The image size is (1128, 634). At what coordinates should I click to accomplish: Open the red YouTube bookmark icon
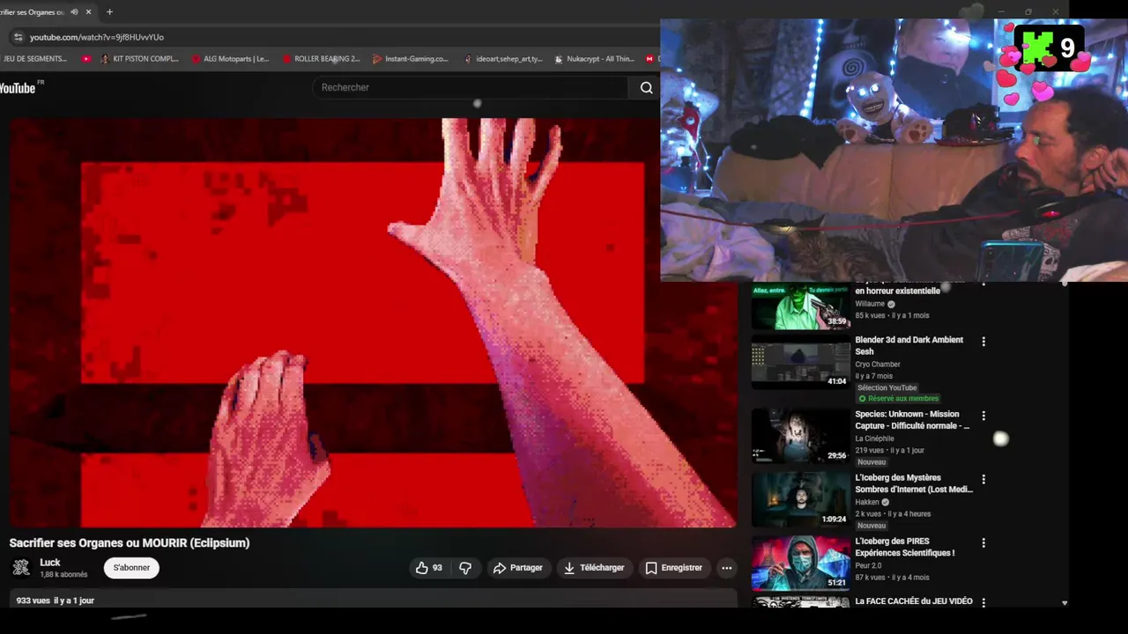(x=86, y=59)
